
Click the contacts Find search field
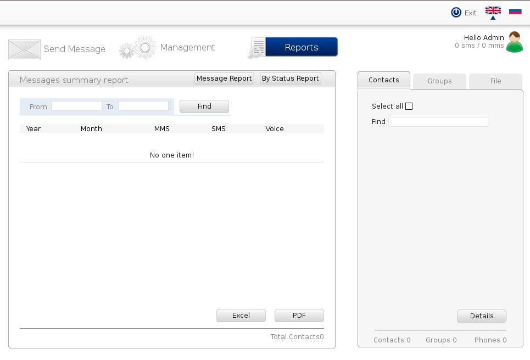[438, 122]
